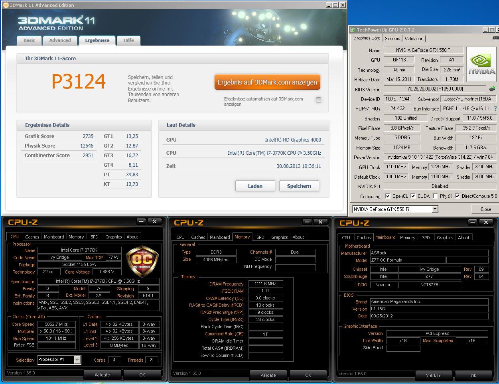
Task: Click the GPU-Z camera screenshot icon
Action: (495, 38)
